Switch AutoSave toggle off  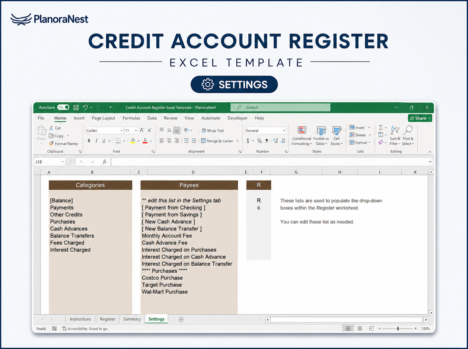(63, 107)
